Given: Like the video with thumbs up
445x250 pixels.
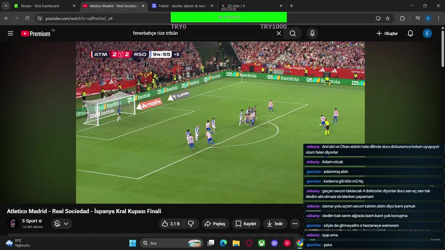Looking at the screenshot, I should click(171, 224).
